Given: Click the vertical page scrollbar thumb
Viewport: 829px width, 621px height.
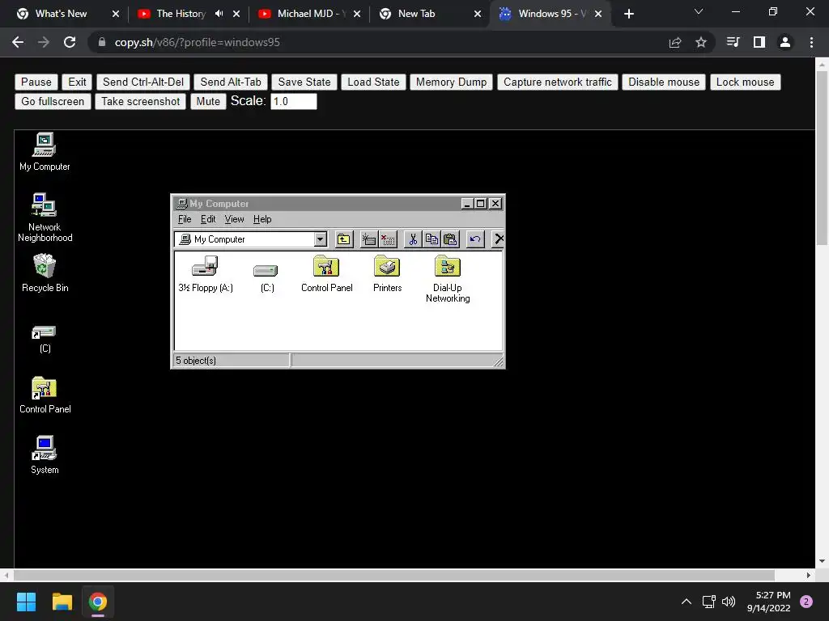Looking at the screenshot, I should 821,158.
